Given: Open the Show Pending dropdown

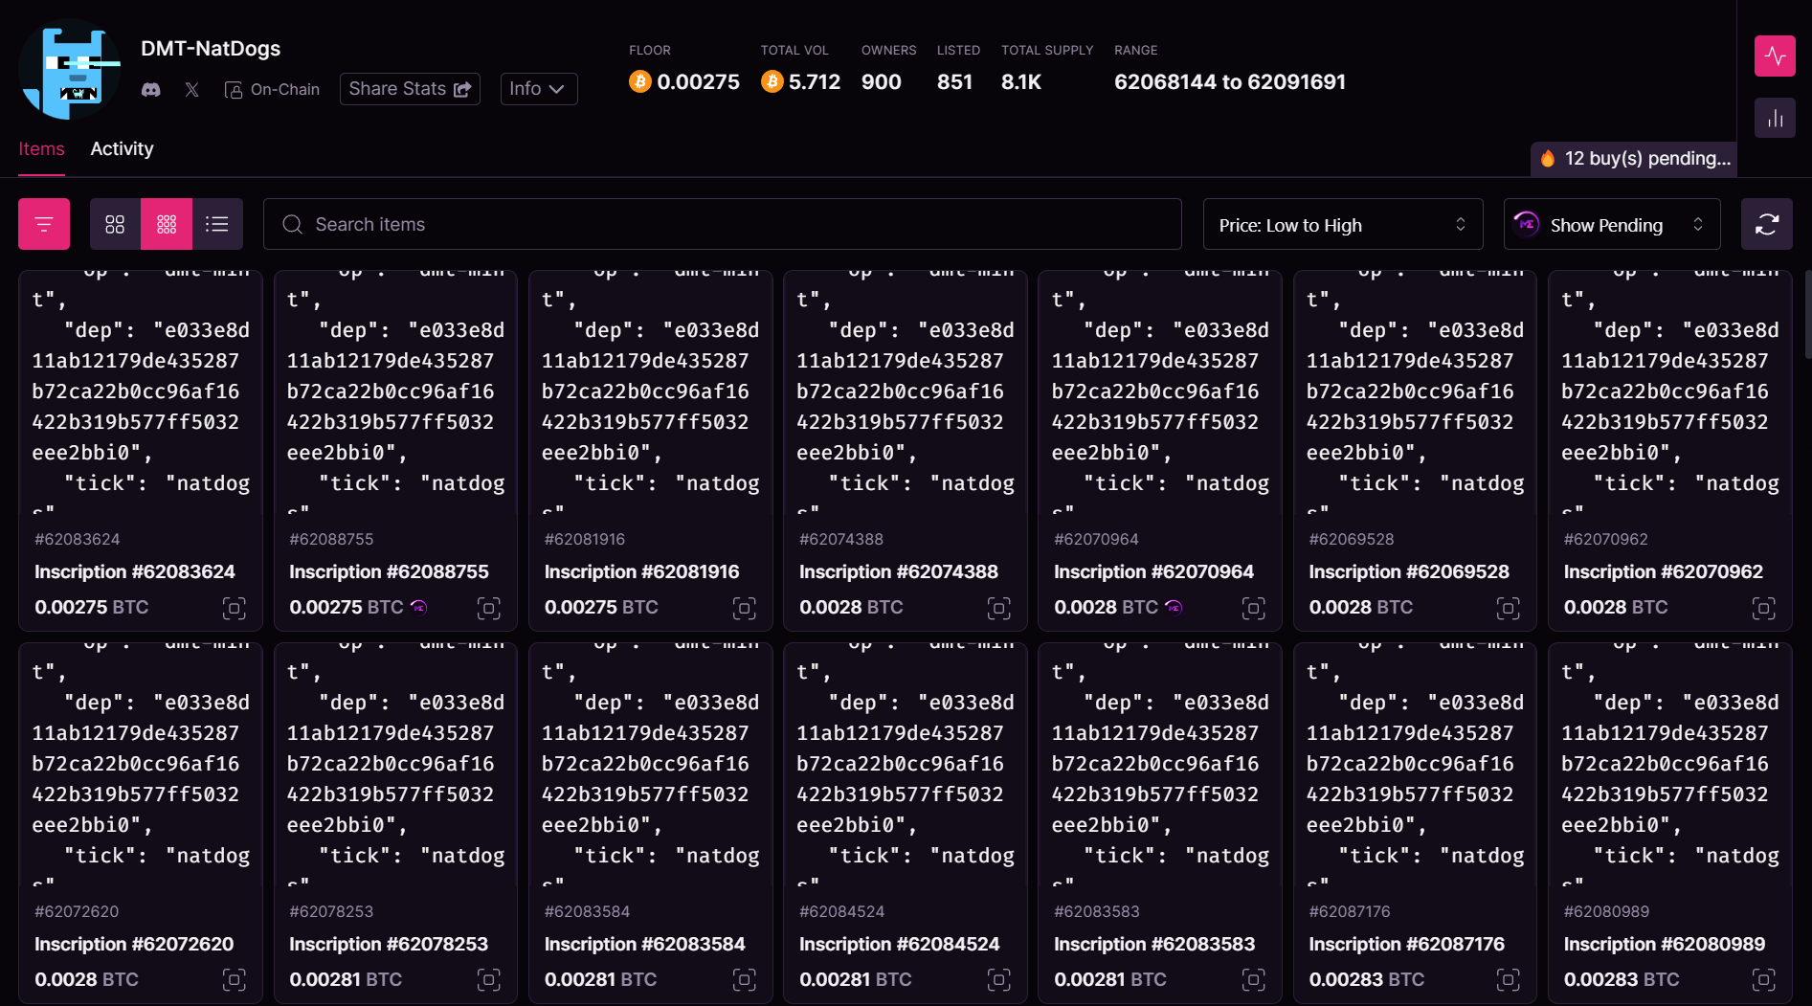Looking at the screenshot, I should (x=1611, y=225).
